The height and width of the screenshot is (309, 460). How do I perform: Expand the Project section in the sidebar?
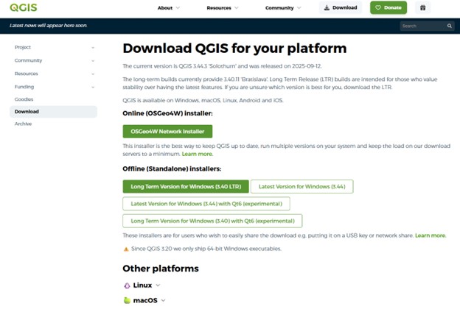93,47
